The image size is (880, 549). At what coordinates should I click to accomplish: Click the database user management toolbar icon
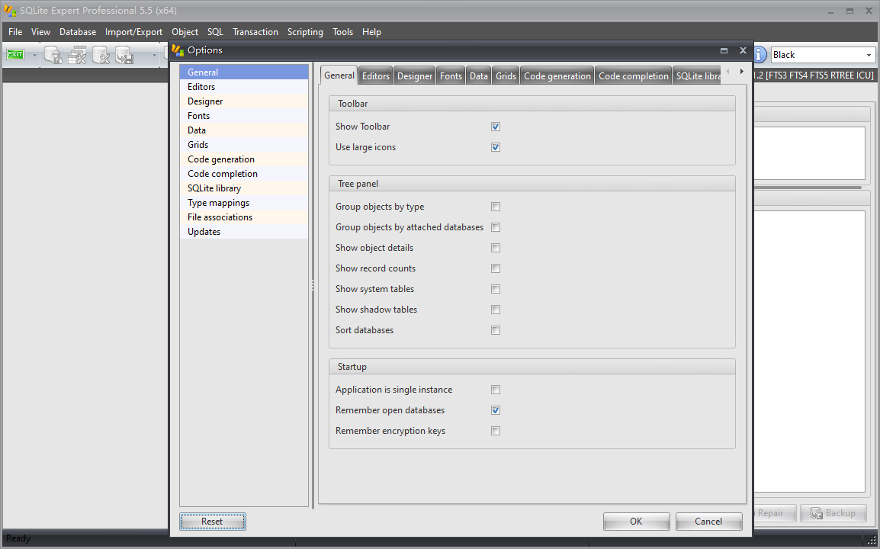point(53,55)
